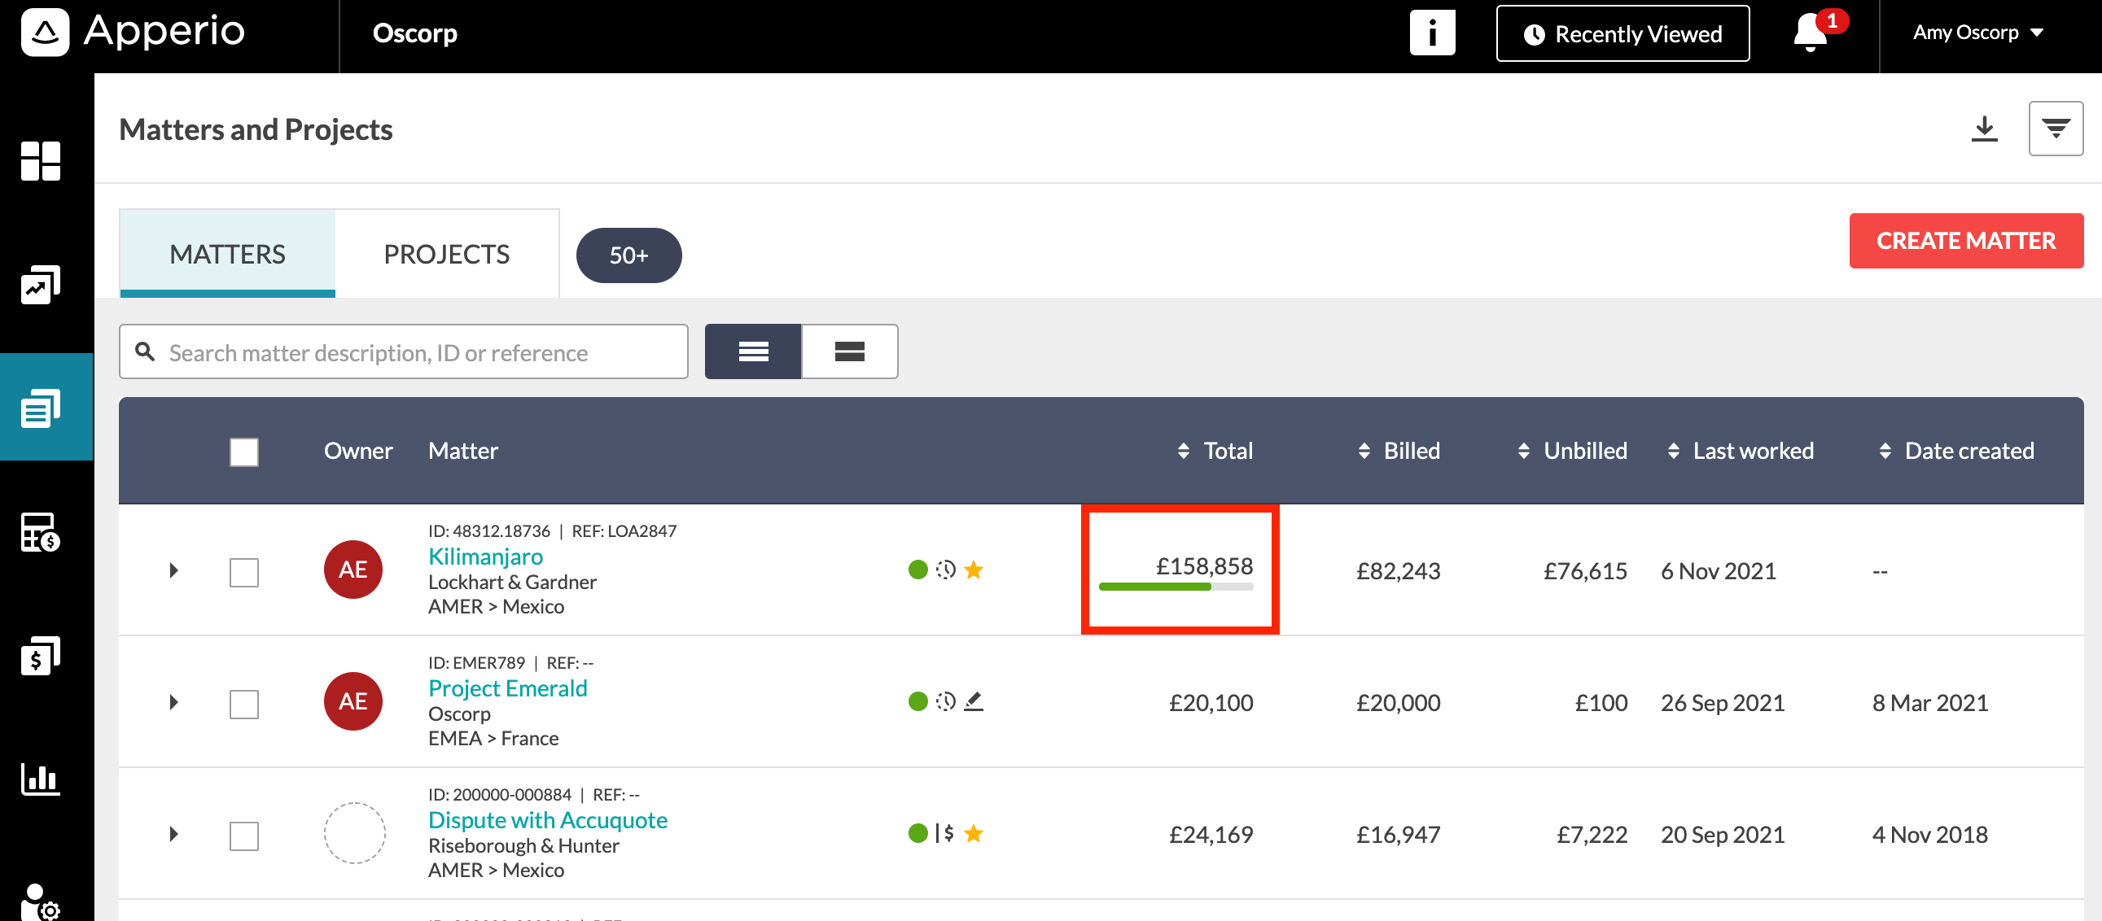Image resolution: width=2102 pixels, height=921 pixels.
Task: Expand the Kilimanjaro row
Action: [x=173, y=570]
